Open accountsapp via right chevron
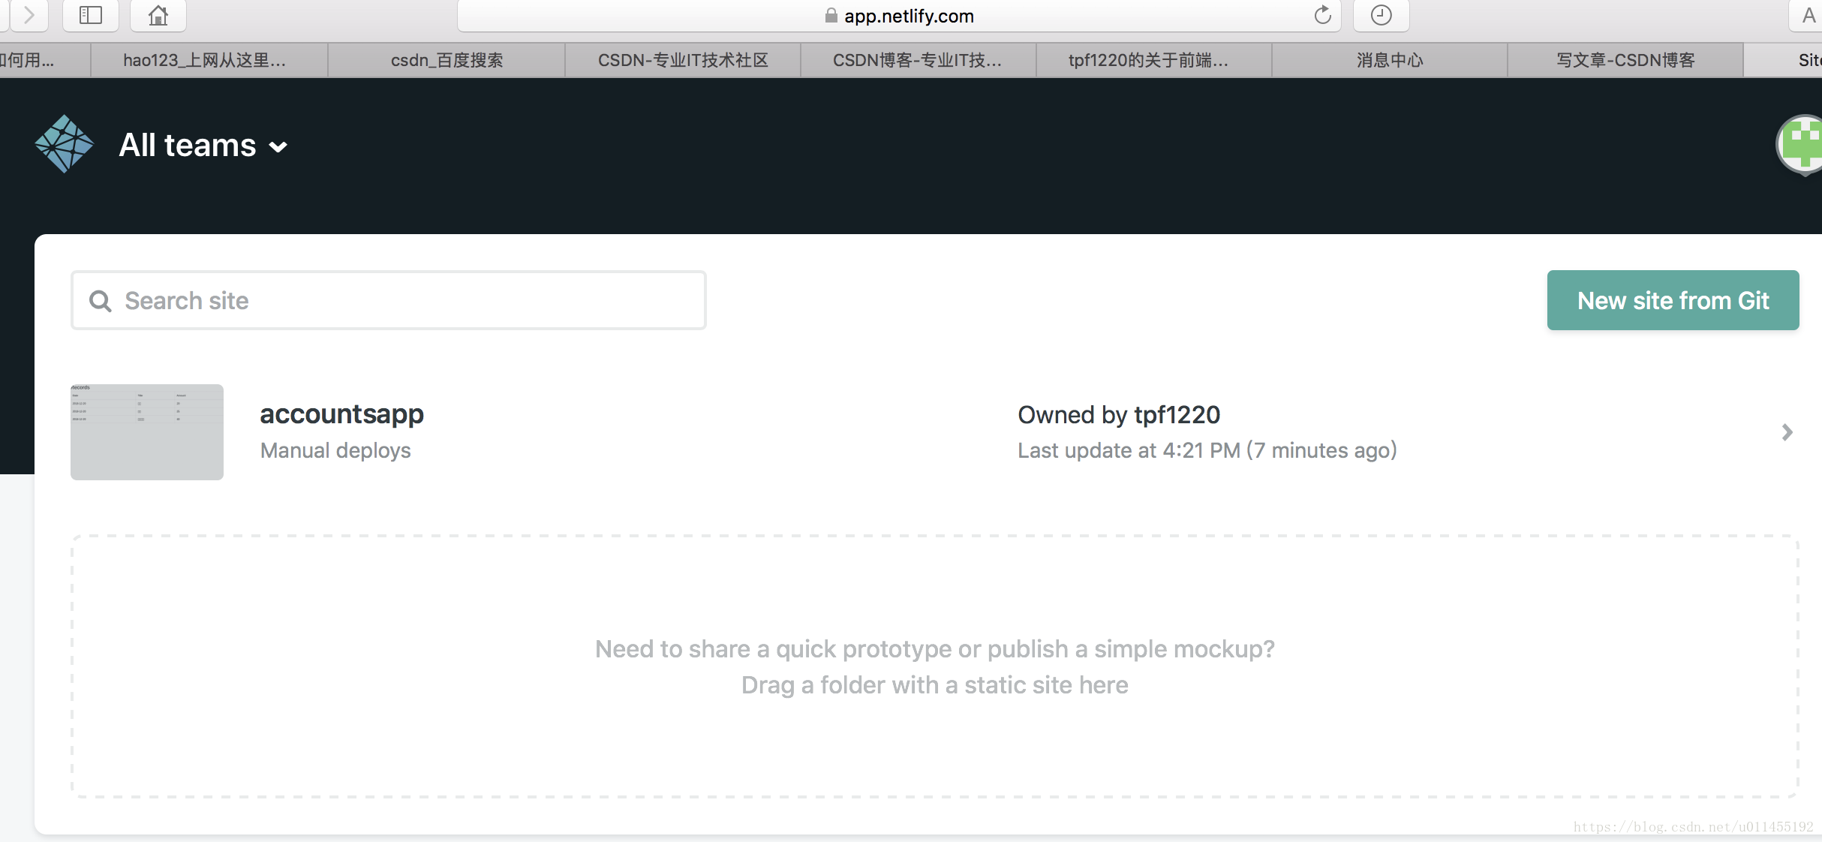Viewport: 1822px width, 842px height. pos(1787,432)
